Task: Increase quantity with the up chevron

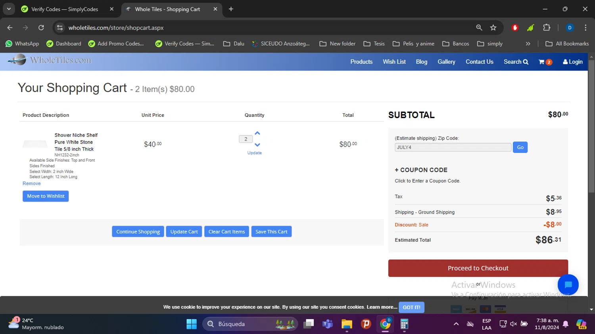Action: [257, 133]
